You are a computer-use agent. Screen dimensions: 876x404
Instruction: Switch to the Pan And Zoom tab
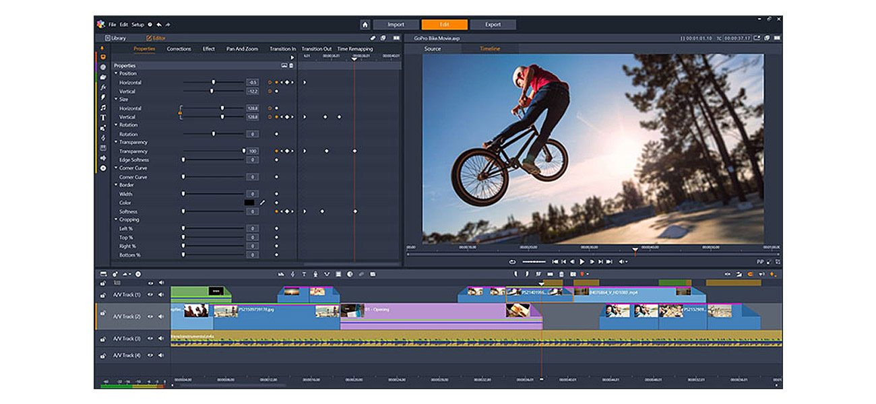coord(242,49)
